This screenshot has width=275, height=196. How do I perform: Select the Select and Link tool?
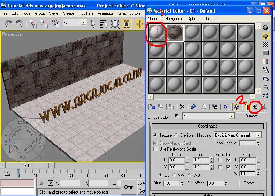coord(33,23)
